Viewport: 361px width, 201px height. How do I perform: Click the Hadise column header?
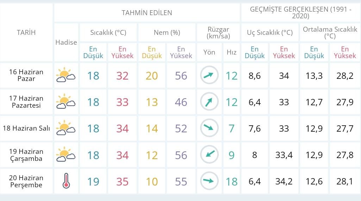coord(66,42)
